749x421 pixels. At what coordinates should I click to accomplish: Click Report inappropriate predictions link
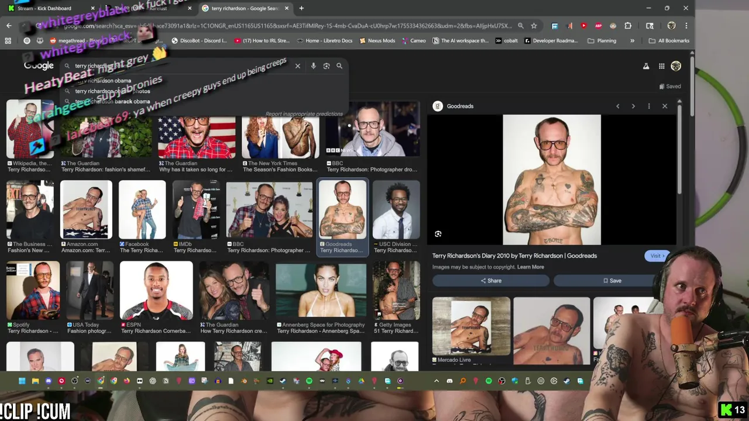coord(304,114)
